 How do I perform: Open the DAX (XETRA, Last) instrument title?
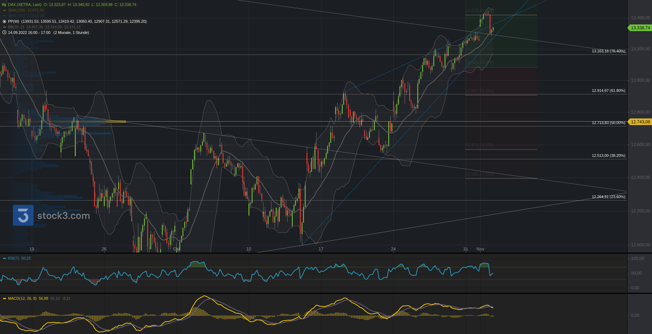click(x=24, y=5)
